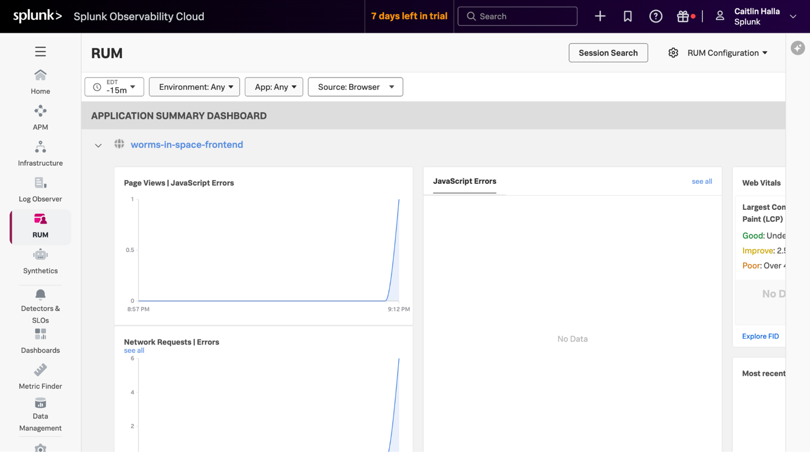This screenshot has width=810, height=452.
Task: Click the user profile icon
Action: (719, 16)
